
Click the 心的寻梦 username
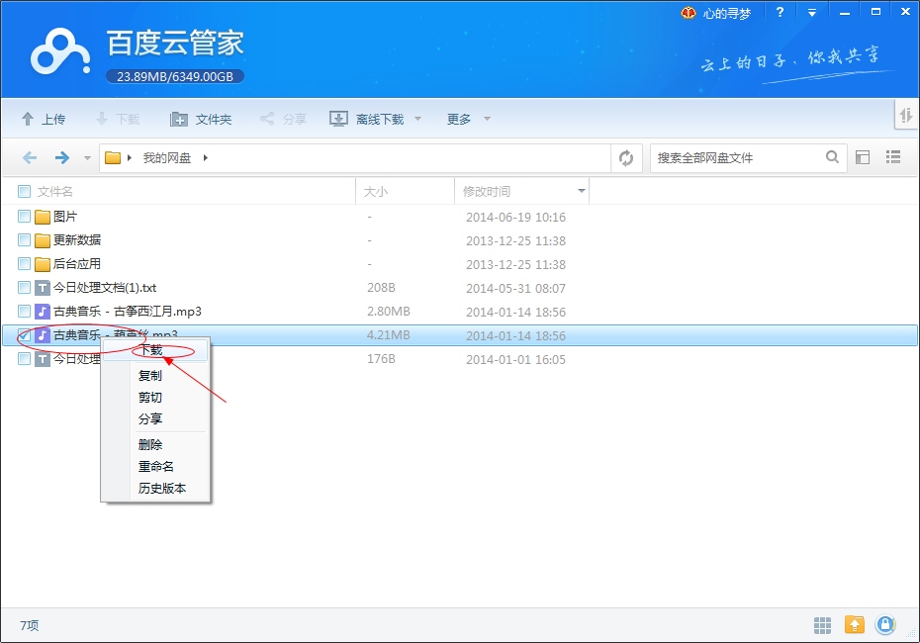[727, 13]
